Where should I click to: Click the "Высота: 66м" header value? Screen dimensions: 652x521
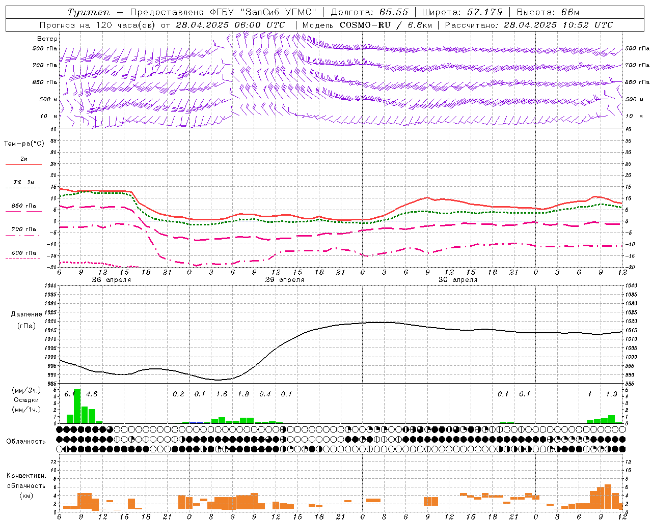click(x=548, y=12)
